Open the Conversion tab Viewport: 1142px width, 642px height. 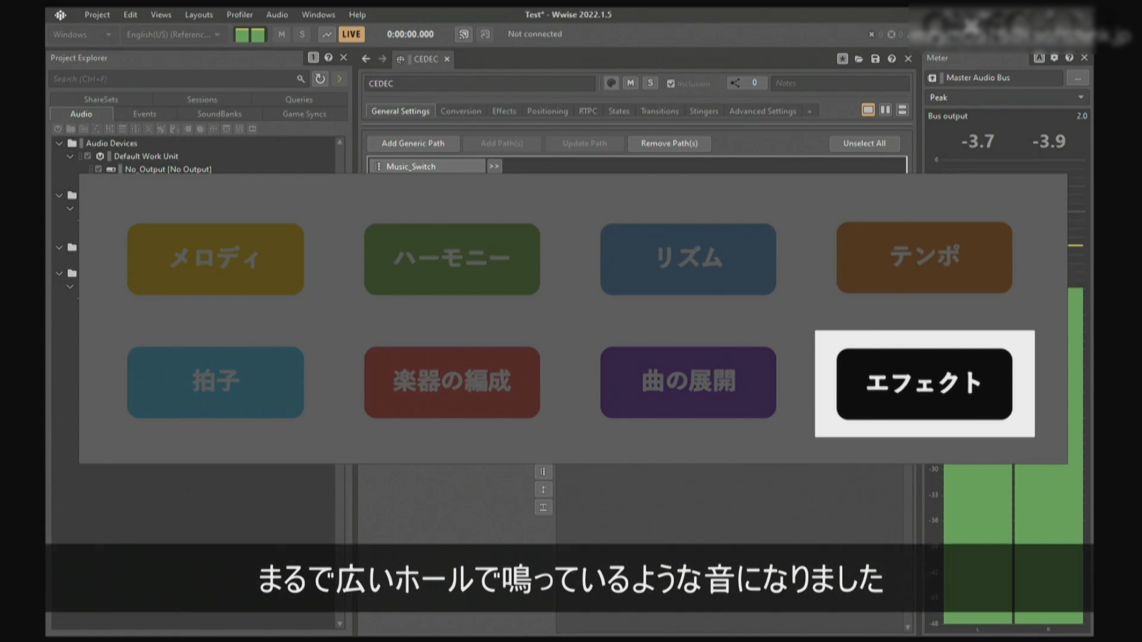pos(460,111)
